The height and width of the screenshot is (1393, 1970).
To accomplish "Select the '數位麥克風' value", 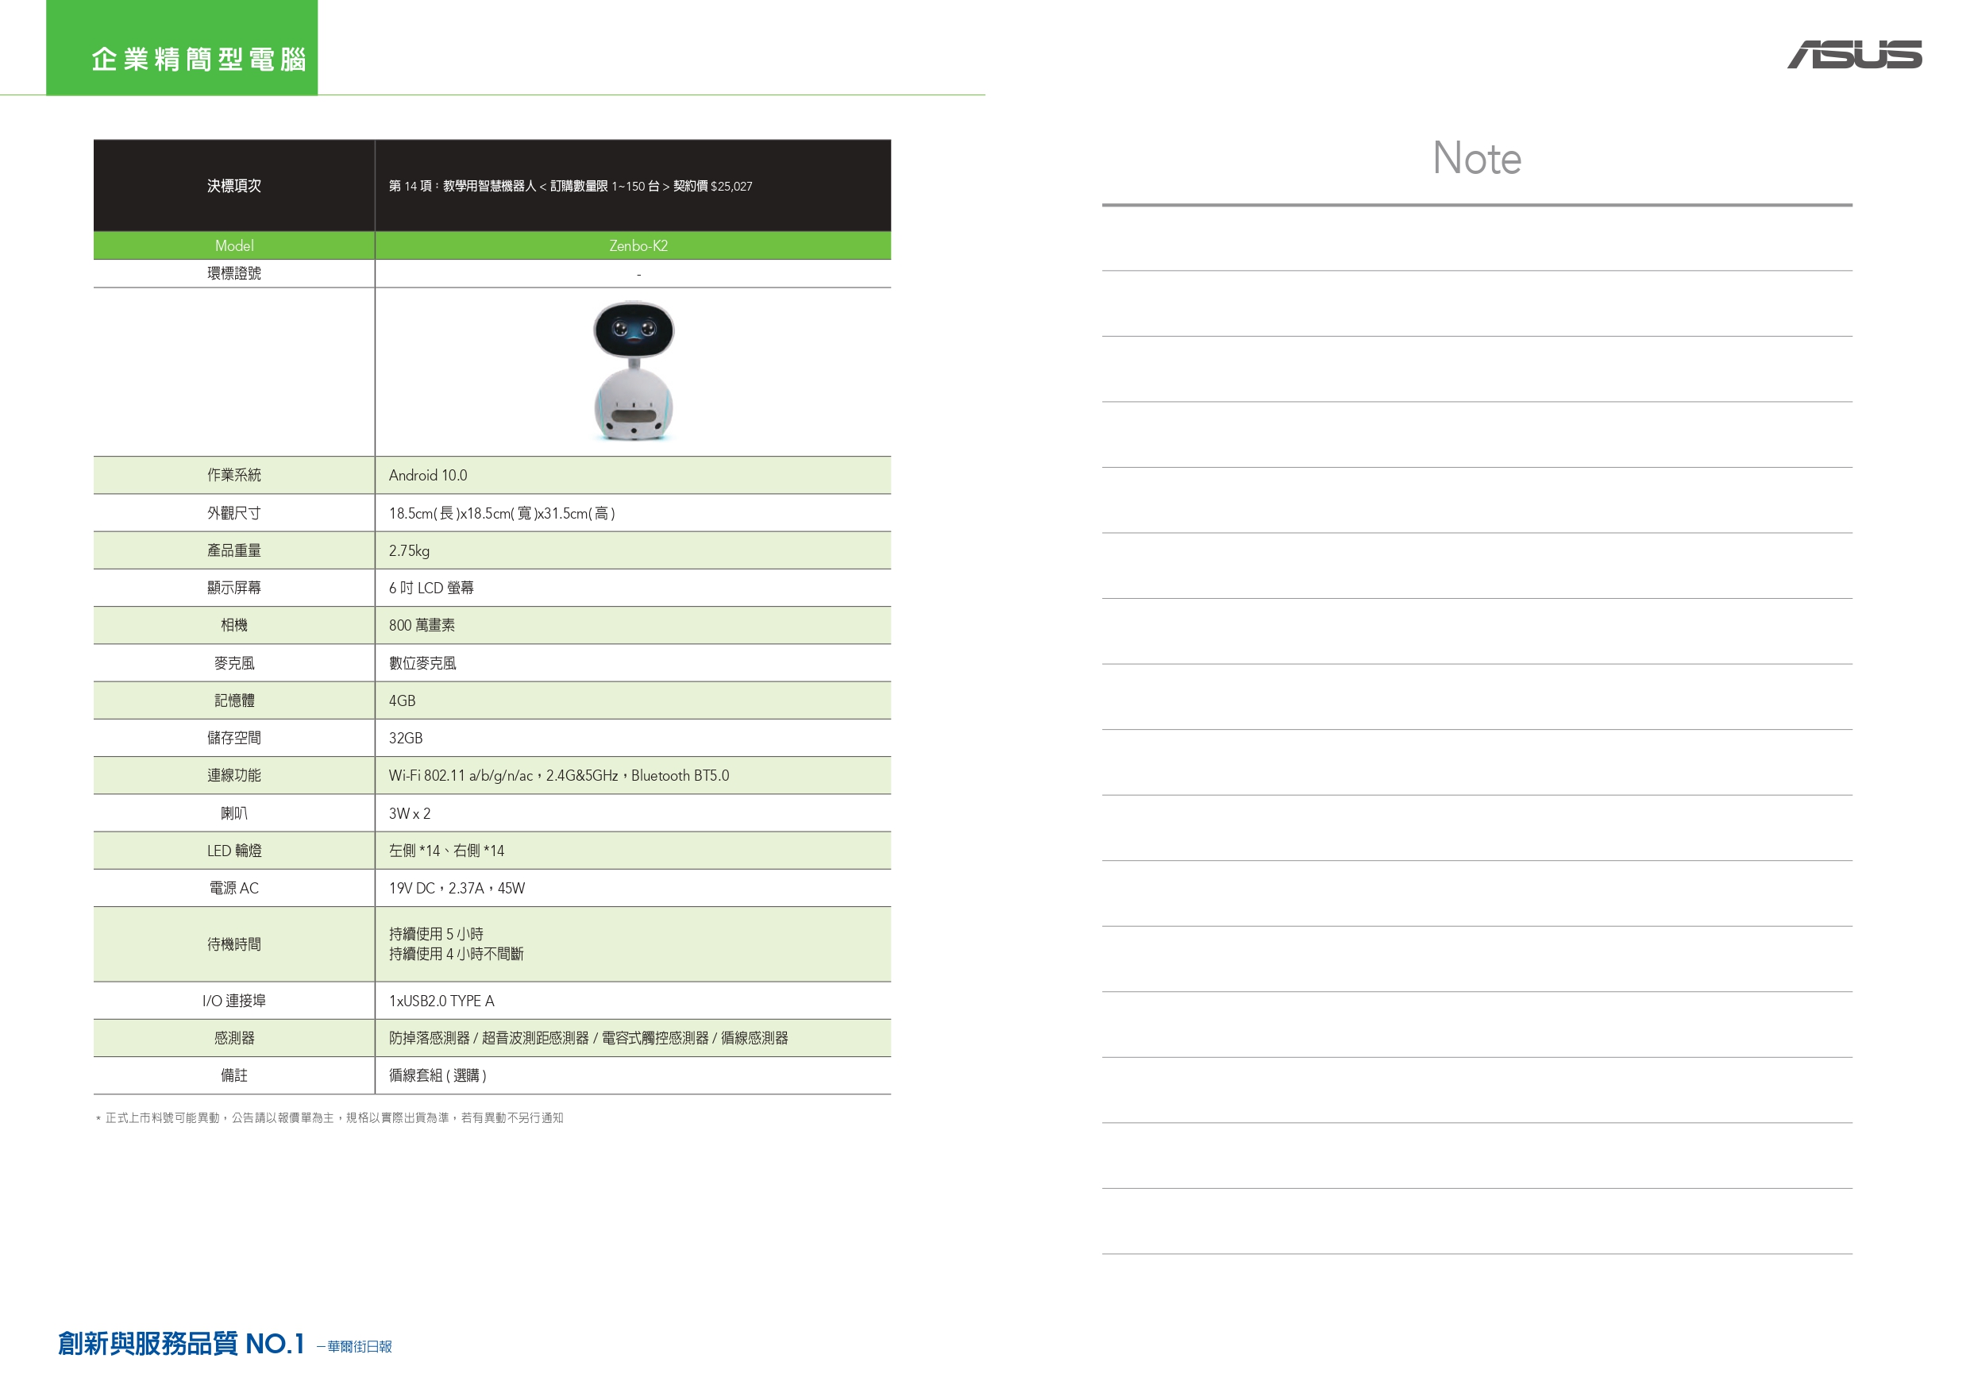I will pyautogui.click(x=423, y=663).
